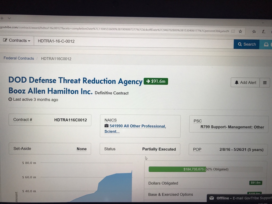The image size is (272, 204).
Task: Open the inbox tray icon beside Search
Action: (266, 44)
